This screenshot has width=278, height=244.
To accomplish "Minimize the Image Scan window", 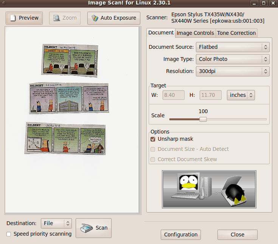I will [x=254, y=3].
